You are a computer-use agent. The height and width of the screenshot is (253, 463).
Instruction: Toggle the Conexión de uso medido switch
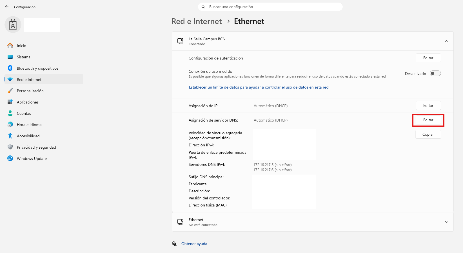[x=435, y=73]
